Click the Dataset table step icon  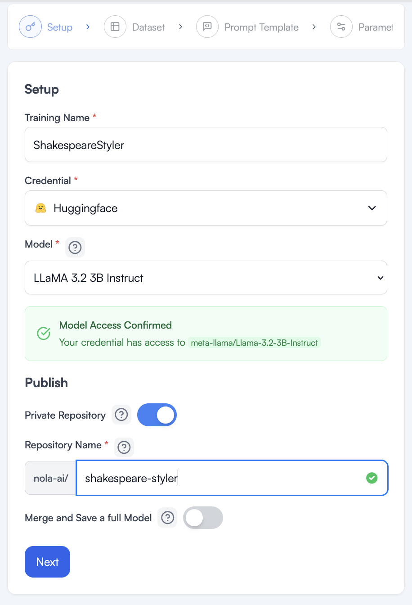115,27
